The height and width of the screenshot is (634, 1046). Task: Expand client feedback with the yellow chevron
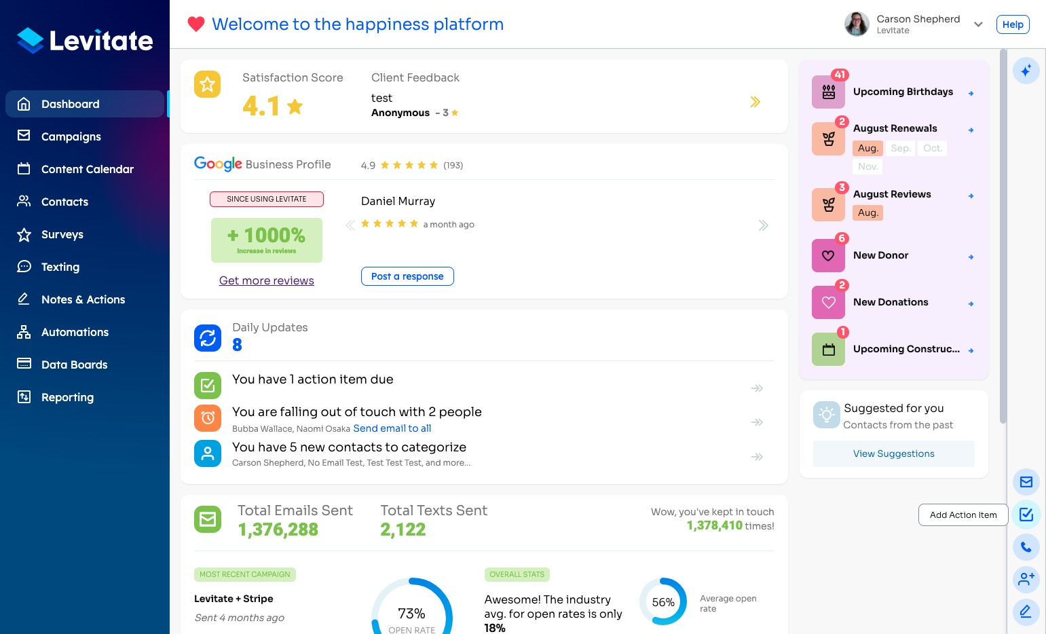tap(755, 102)
